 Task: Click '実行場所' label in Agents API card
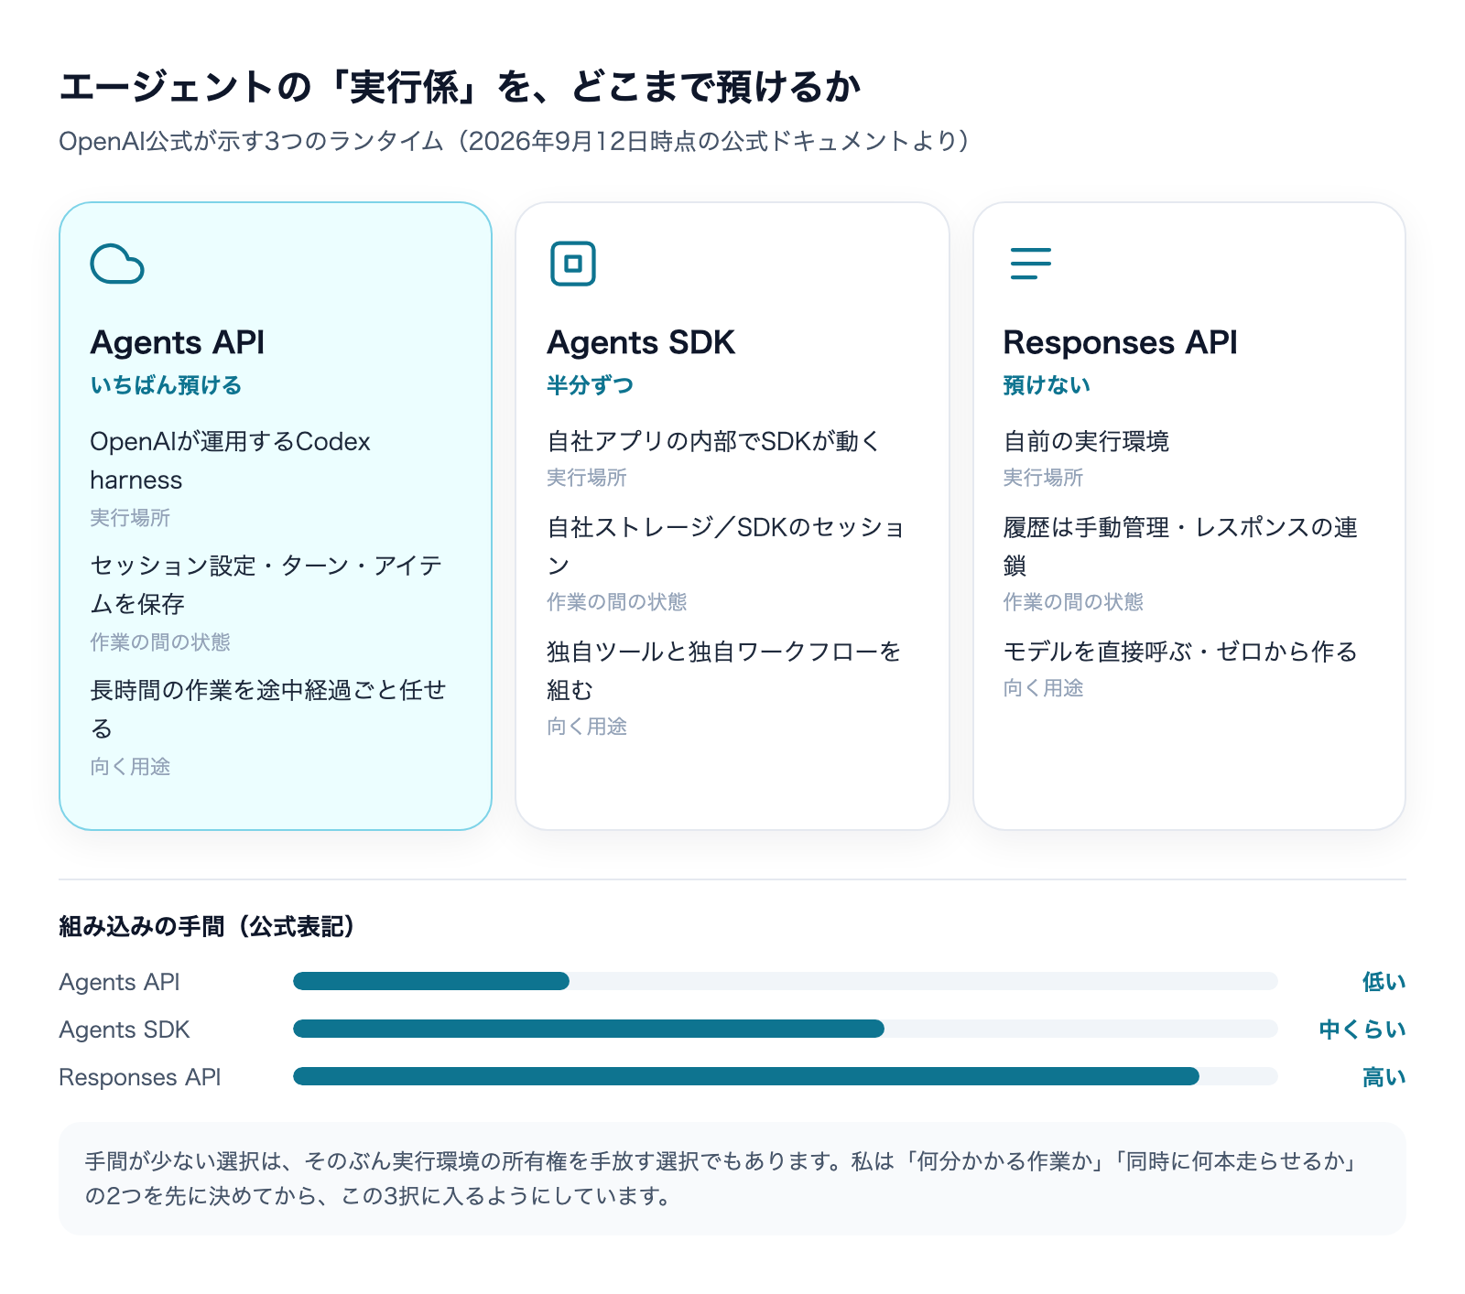(x=130, y=518)
